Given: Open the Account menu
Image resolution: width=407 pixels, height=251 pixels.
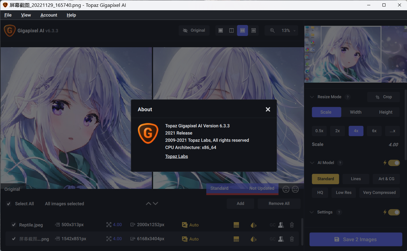Looking at the screenshot, I should 49,15.
